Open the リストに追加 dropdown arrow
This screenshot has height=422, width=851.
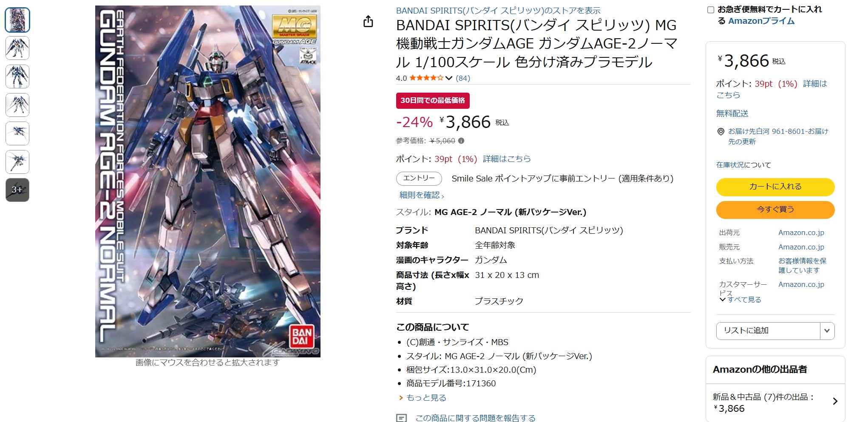coord(827,331)
